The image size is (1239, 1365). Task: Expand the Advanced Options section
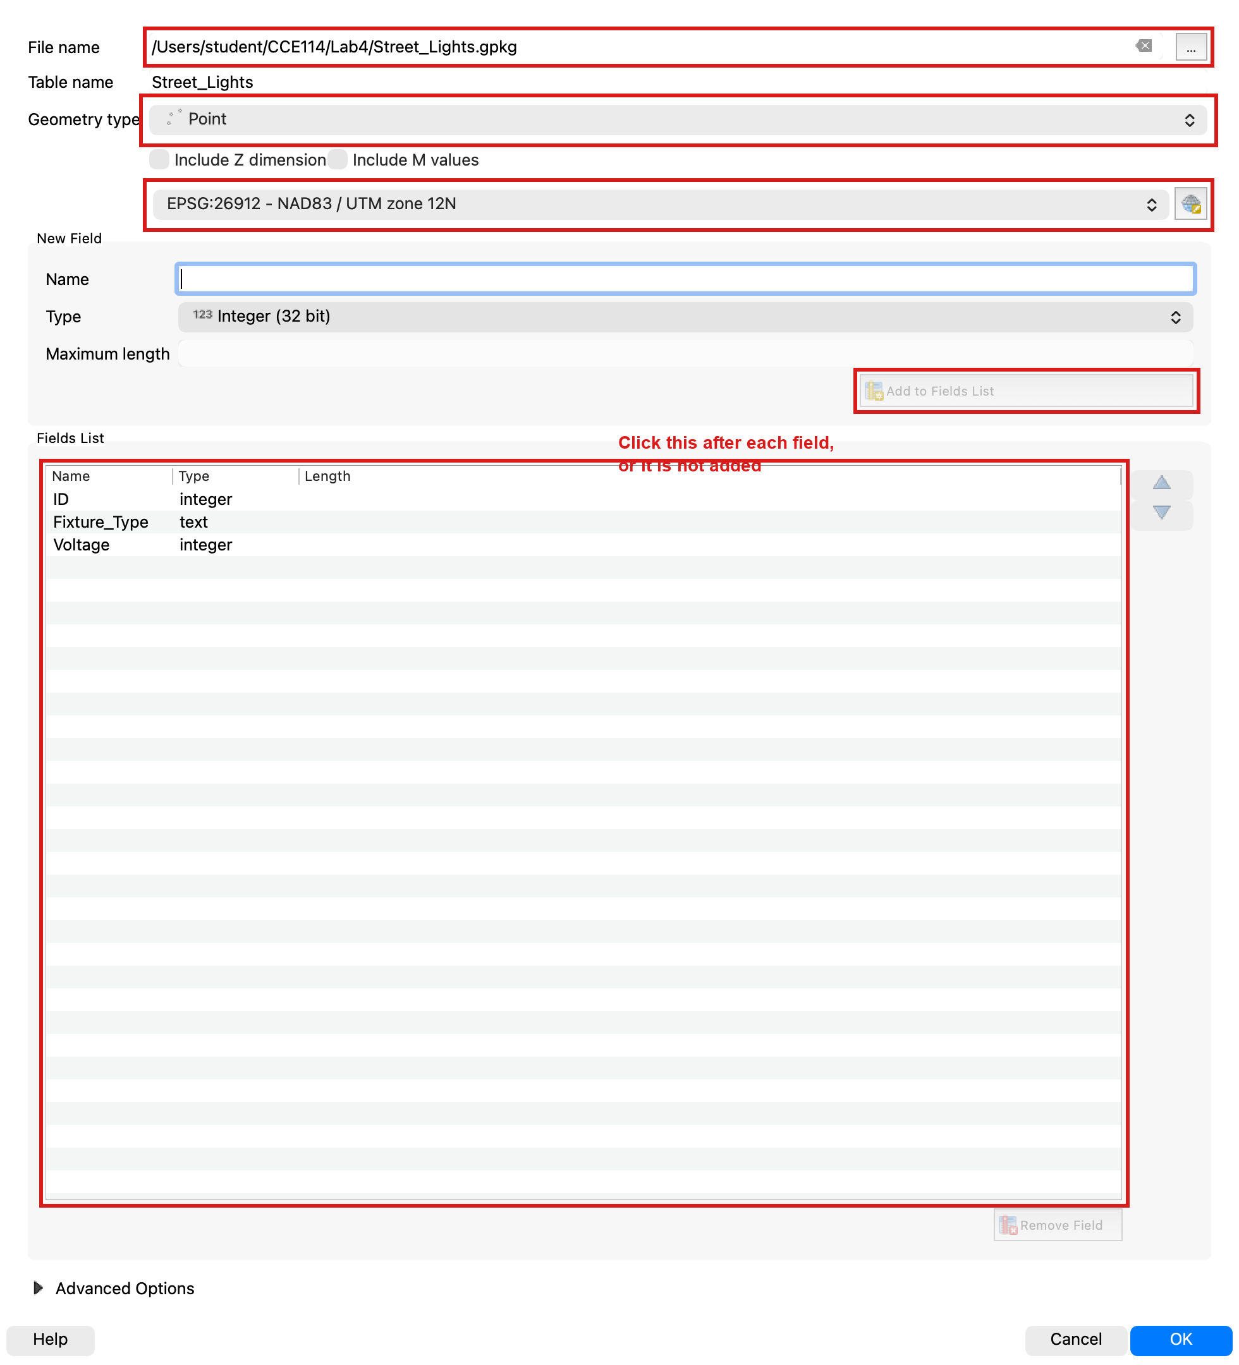point(39,1289)
